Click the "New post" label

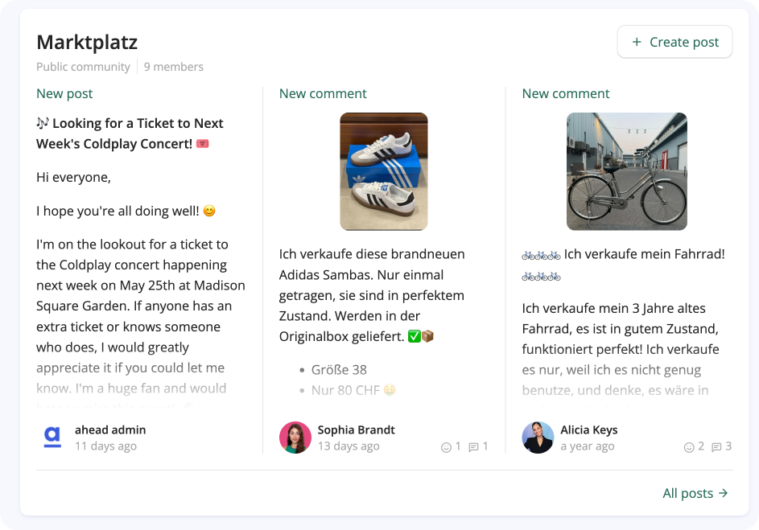(64, 93)
